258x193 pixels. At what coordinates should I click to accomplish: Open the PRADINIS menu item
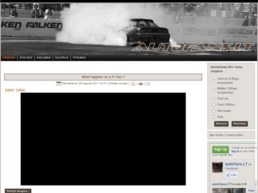[x=9, y=58]
